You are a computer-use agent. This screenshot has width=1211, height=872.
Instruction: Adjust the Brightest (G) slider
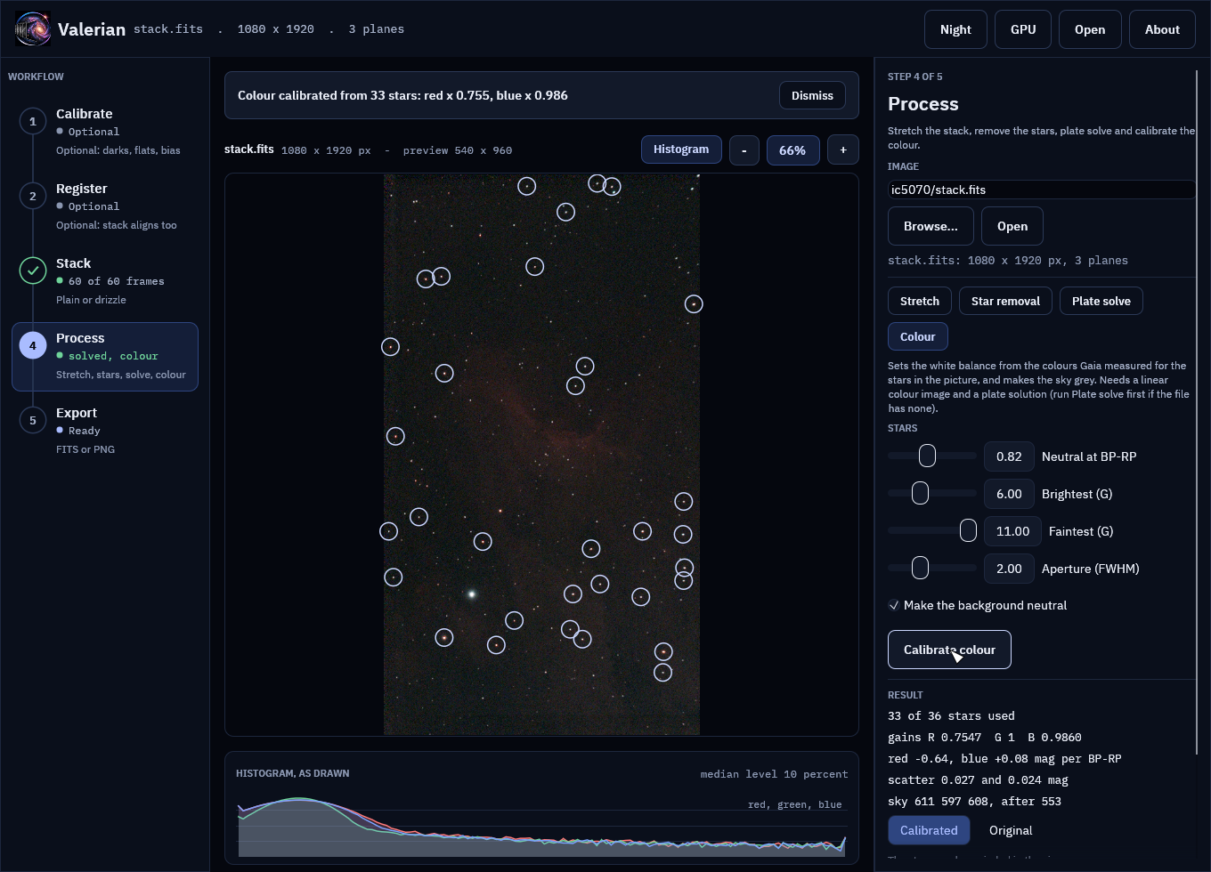tap(932, 493)
